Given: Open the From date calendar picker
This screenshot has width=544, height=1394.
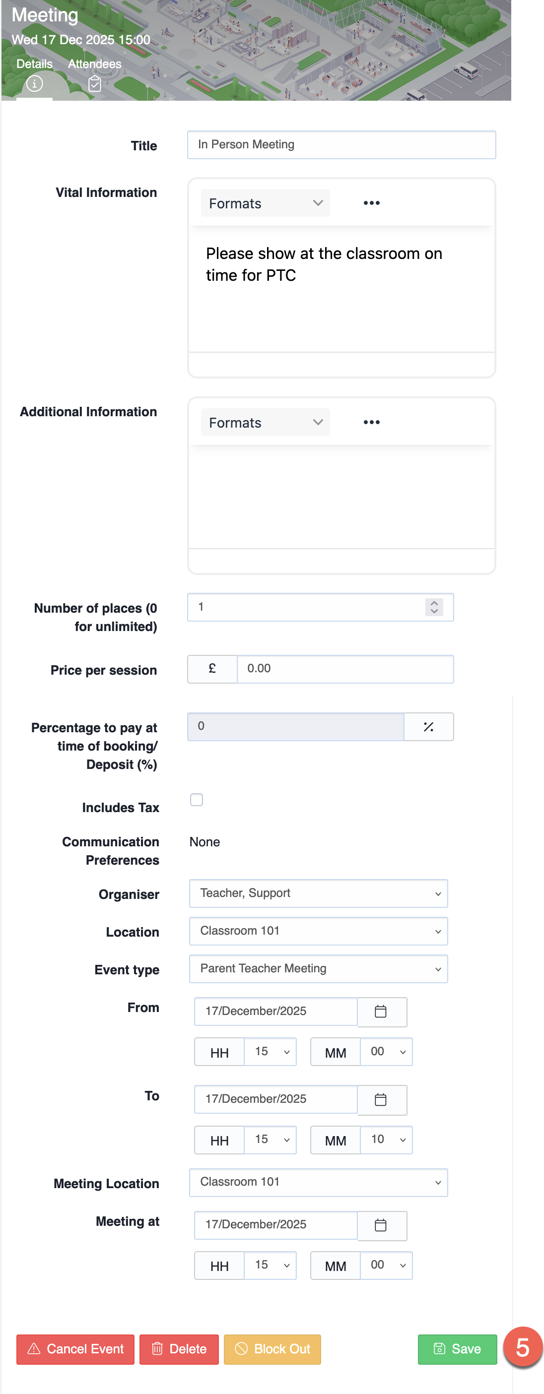Looking at the screenshot, I should pyautogui.click(x=381, y=1012).
